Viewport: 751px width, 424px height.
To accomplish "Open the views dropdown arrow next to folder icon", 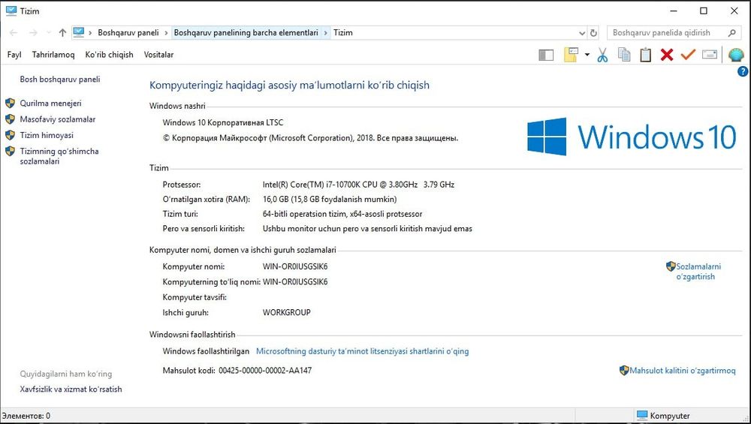I will 587,55.
